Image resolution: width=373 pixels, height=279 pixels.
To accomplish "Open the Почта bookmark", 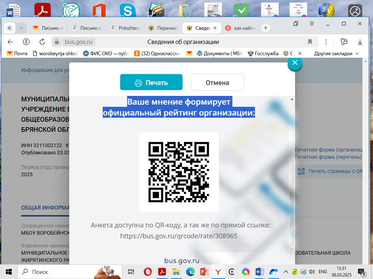I will pyautogui.click(x=17, y=54).
